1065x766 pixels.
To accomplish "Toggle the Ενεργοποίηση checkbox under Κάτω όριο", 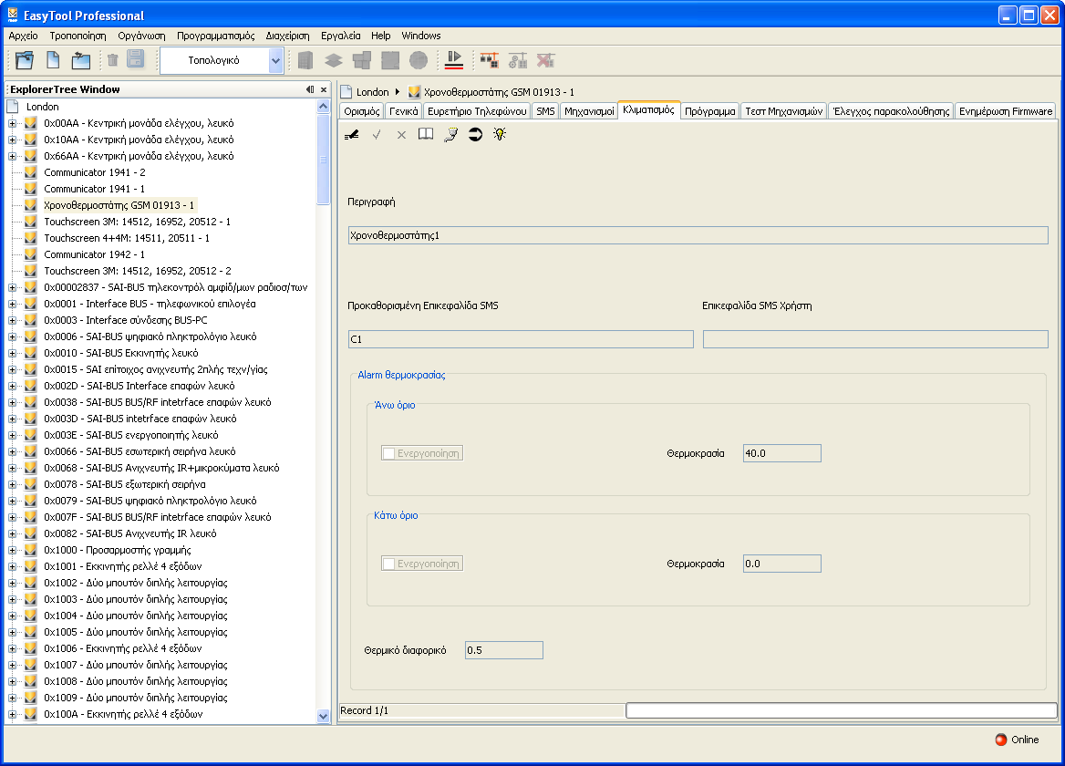I will (x=388, y=564).
